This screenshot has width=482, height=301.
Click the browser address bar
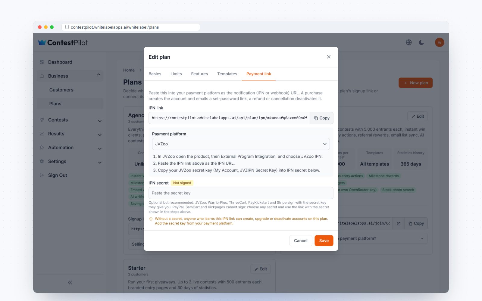click(x=131, y=27)
